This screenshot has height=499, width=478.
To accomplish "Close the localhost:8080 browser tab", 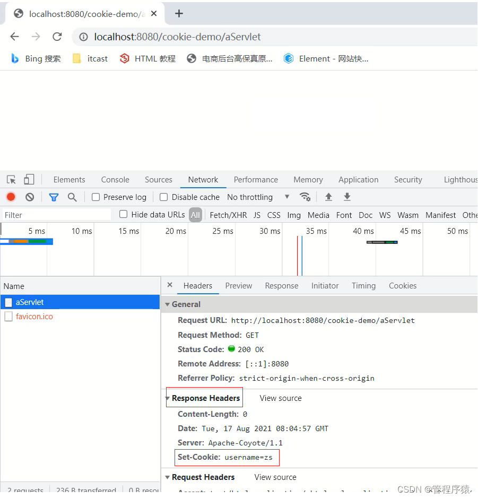I will pyautogui.click(x=154, y=13).
